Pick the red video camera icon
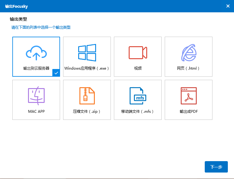234x179 pixels. (138, 53)
